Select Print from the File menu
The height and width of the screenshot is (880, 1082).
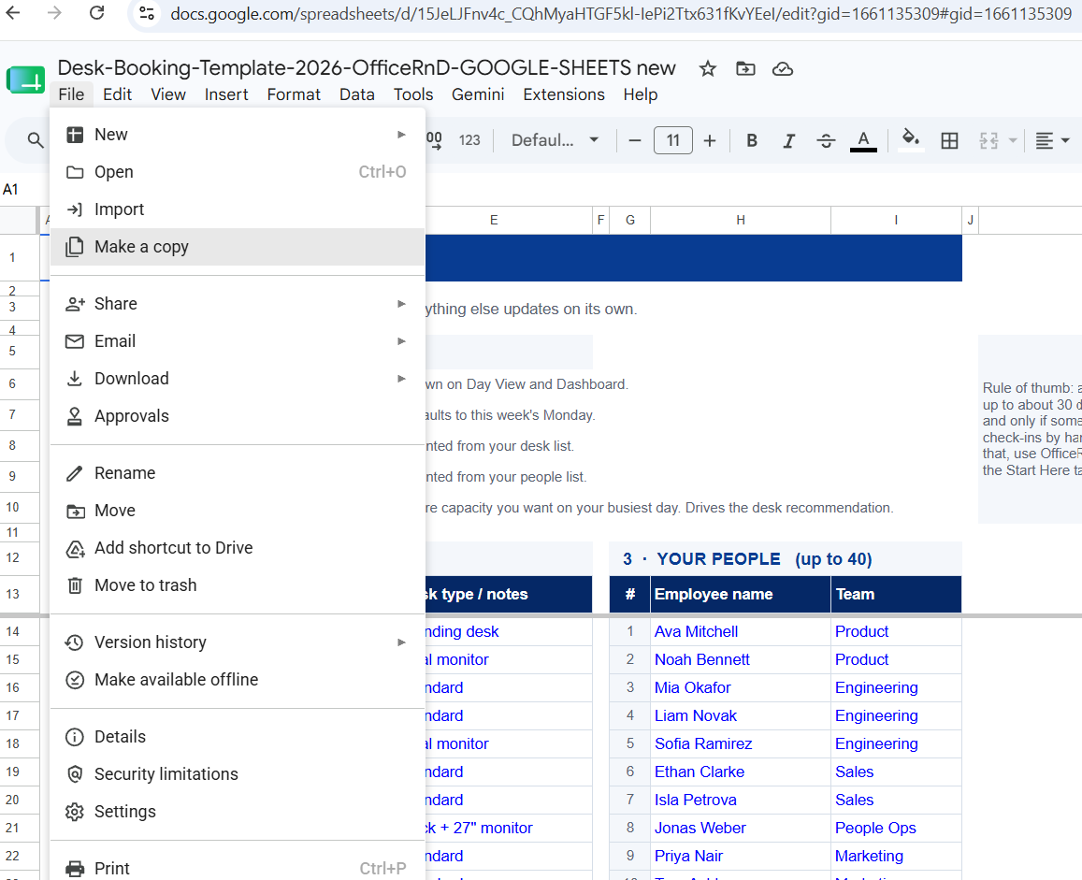pyautogui.click(x=238, y=868)
